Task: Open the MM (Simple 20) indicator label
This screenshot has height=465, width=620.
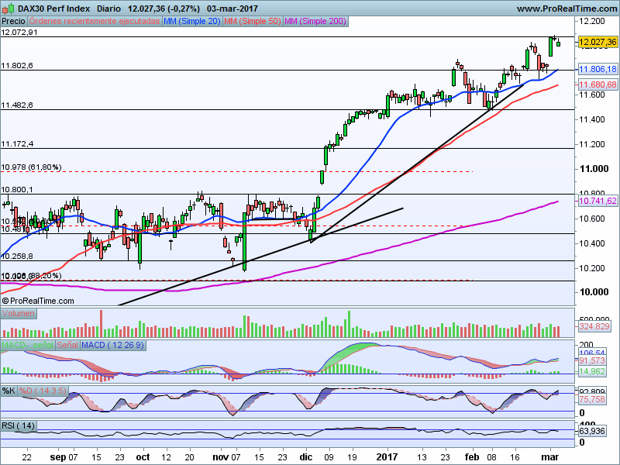Action: pos(192,22)
